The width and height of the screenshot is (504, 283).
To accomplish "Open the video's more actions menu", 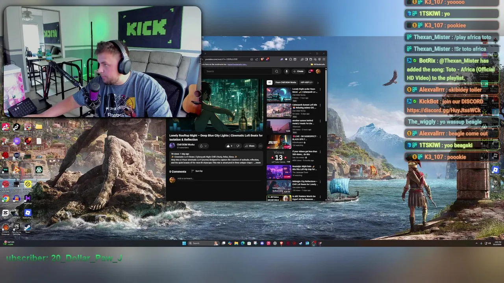I will coord(260,146).
